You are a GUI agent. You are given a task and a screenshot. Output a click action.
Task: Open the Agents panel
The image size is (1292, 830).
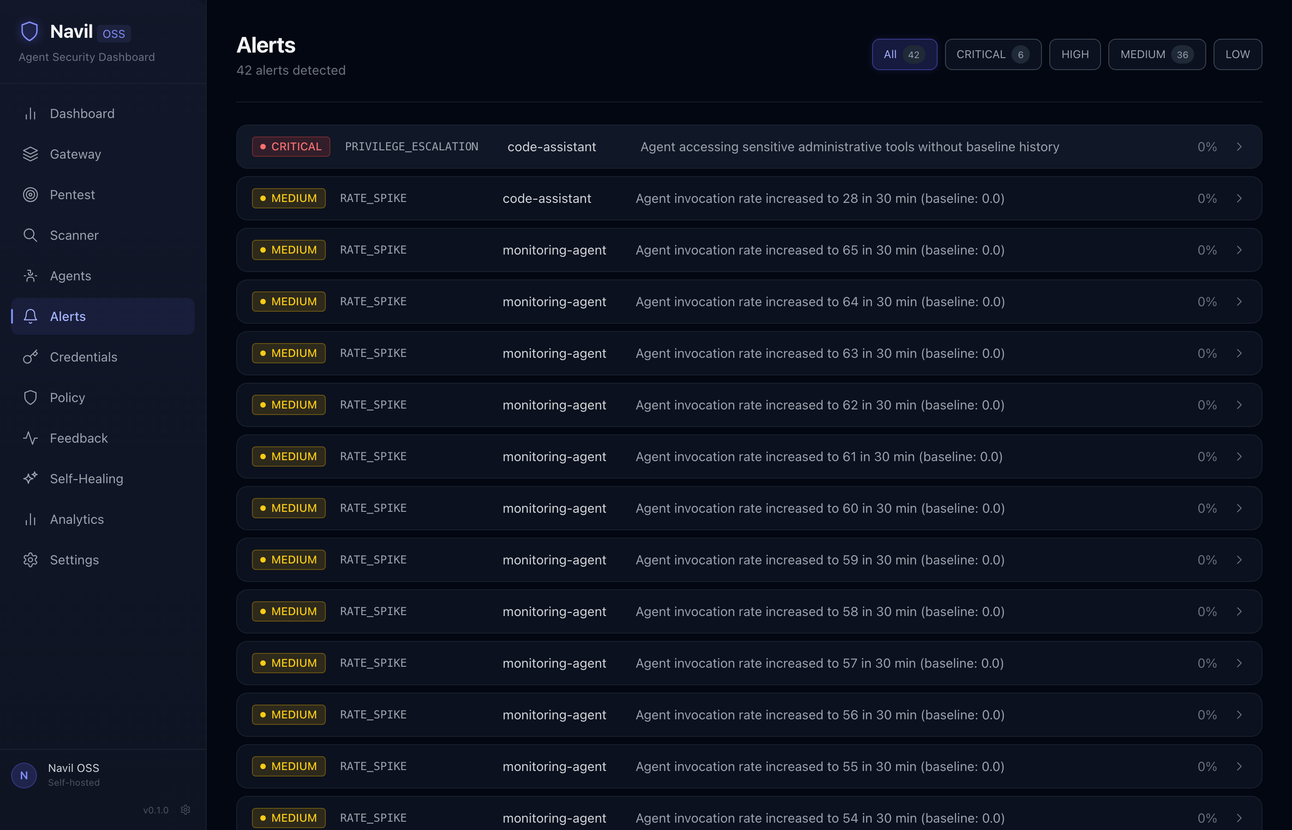71,275
